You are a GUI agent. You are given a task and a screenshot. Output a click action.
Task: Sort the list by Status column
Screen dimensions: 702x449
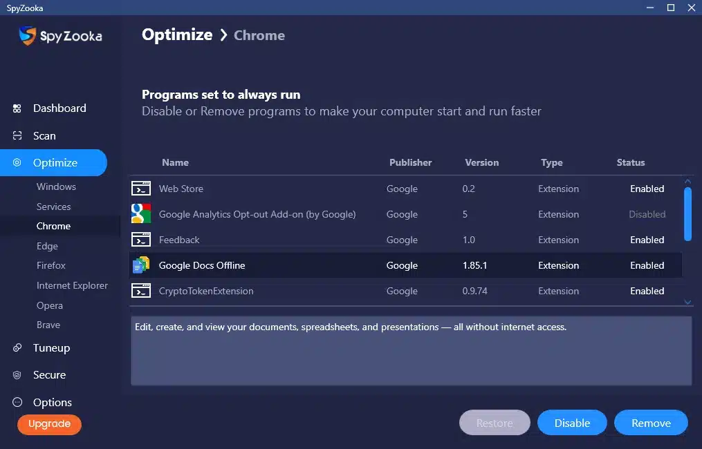coord(630,162)
